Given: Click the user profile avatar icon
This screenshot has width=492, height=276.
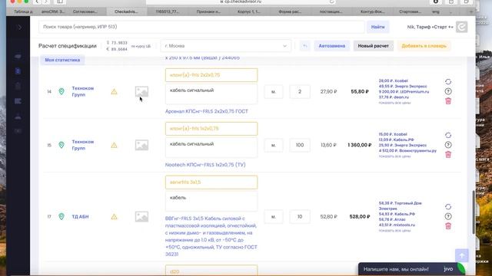Looking at the screenshot, I should 461,27.
